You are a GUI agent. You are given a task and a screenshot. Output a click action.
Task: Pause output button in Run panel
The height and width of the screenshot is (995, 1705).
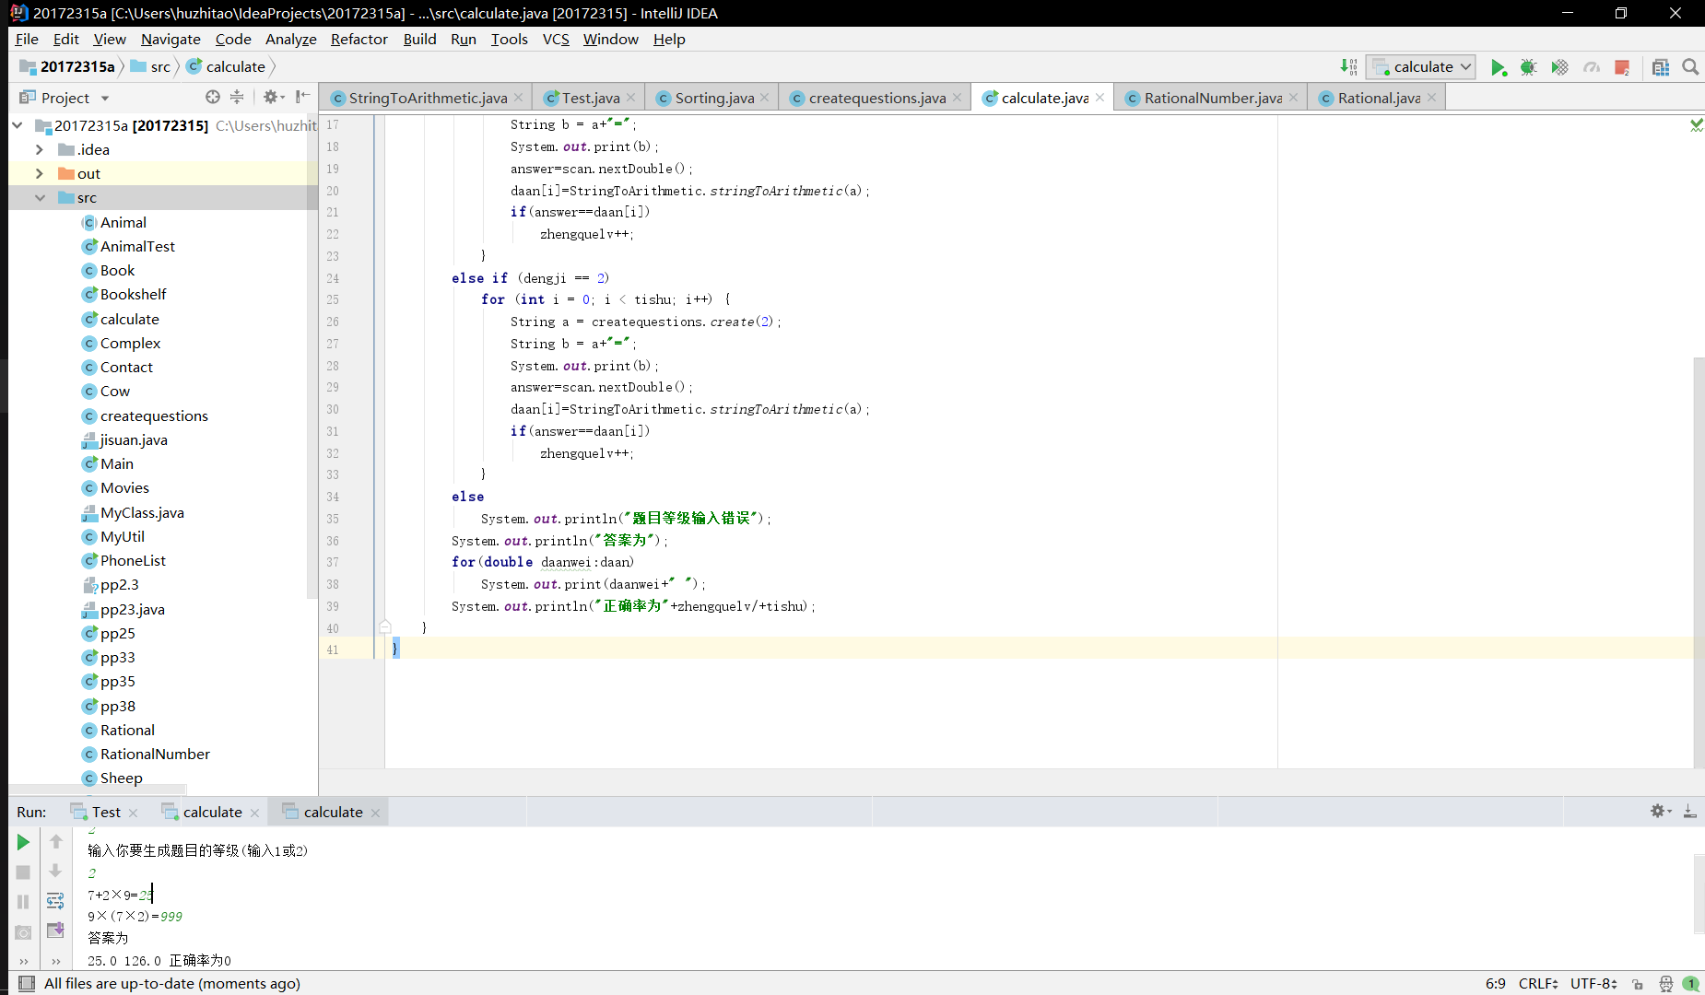coord(23,902)
